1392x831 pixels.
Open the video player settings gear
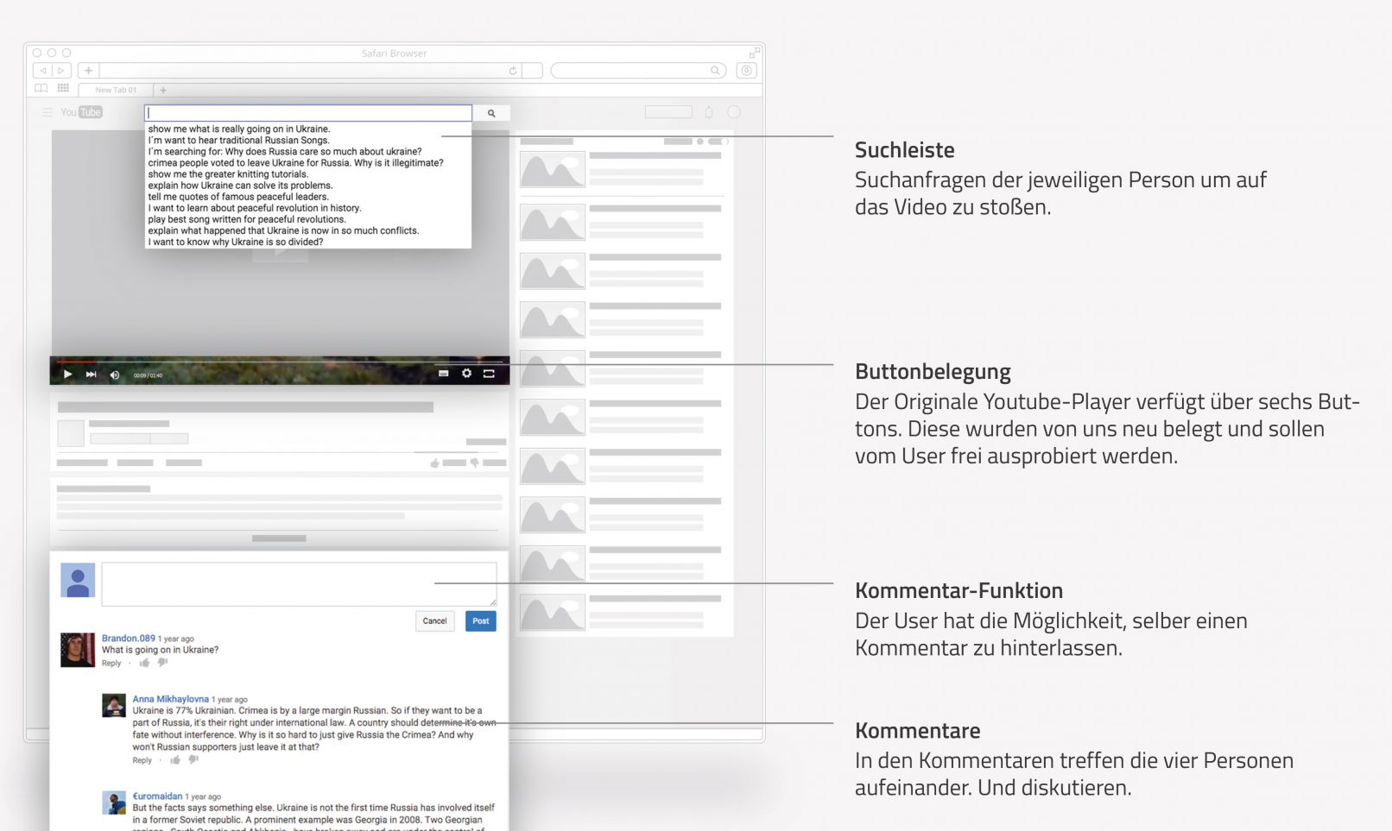466,374
